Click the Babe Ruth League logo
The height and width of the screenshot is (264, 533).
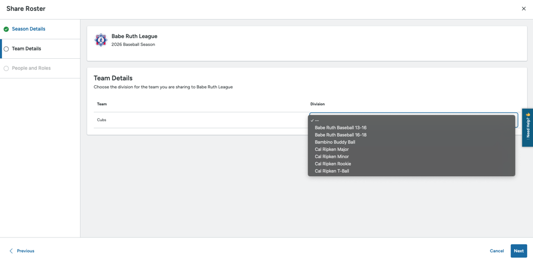point(100,40)
